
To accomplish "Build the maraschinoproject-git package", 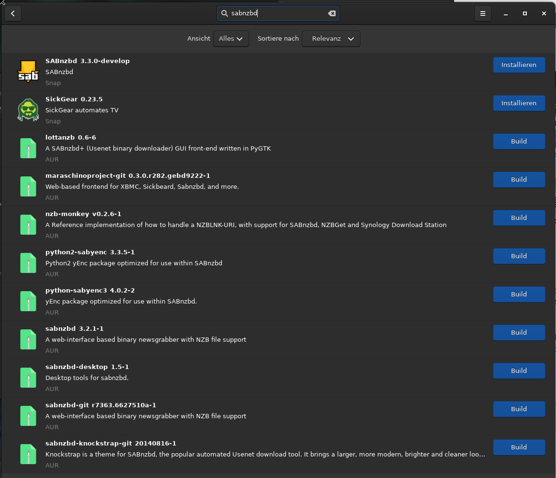I will coord(519,180).
